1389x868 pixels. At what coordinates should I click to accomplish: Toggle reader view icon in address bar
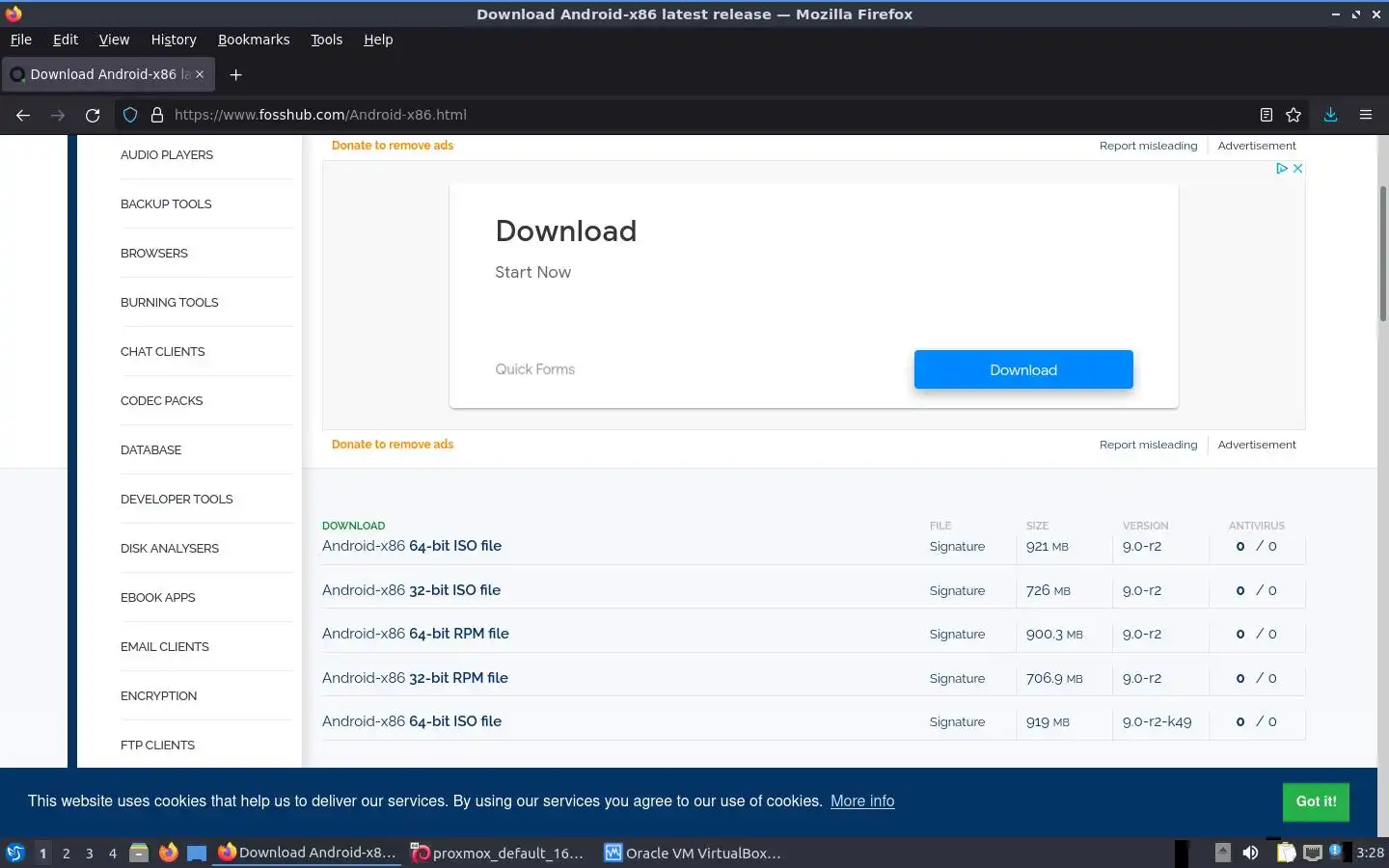click(x=1266, y=115)
